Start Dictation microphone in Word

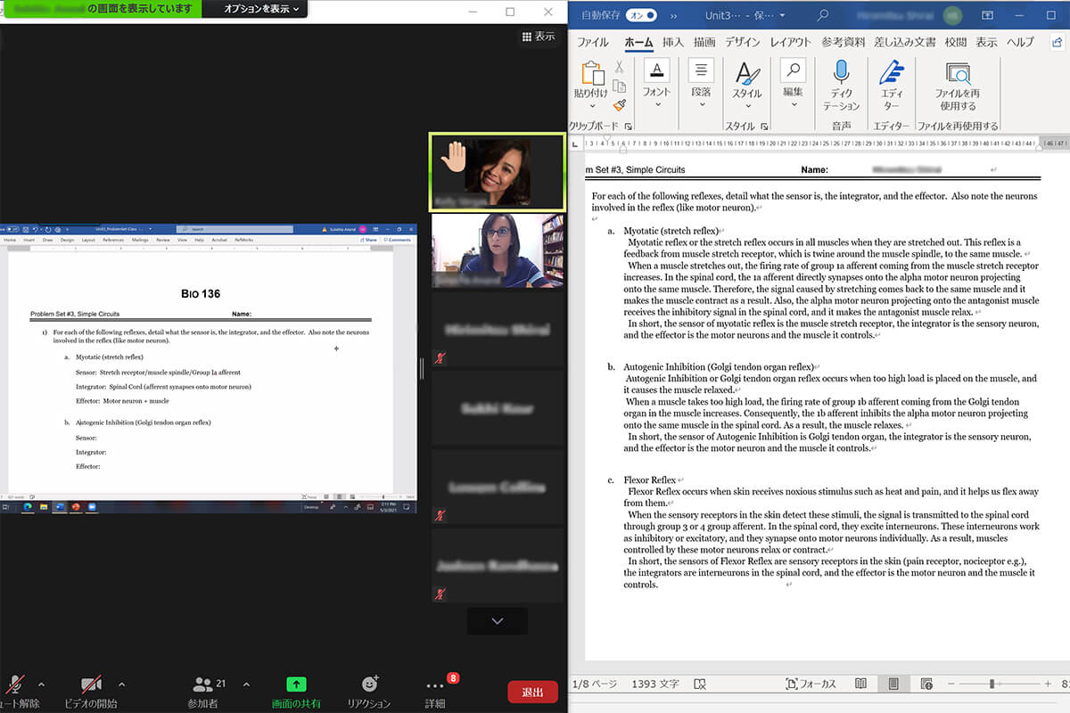coord(841,71)
